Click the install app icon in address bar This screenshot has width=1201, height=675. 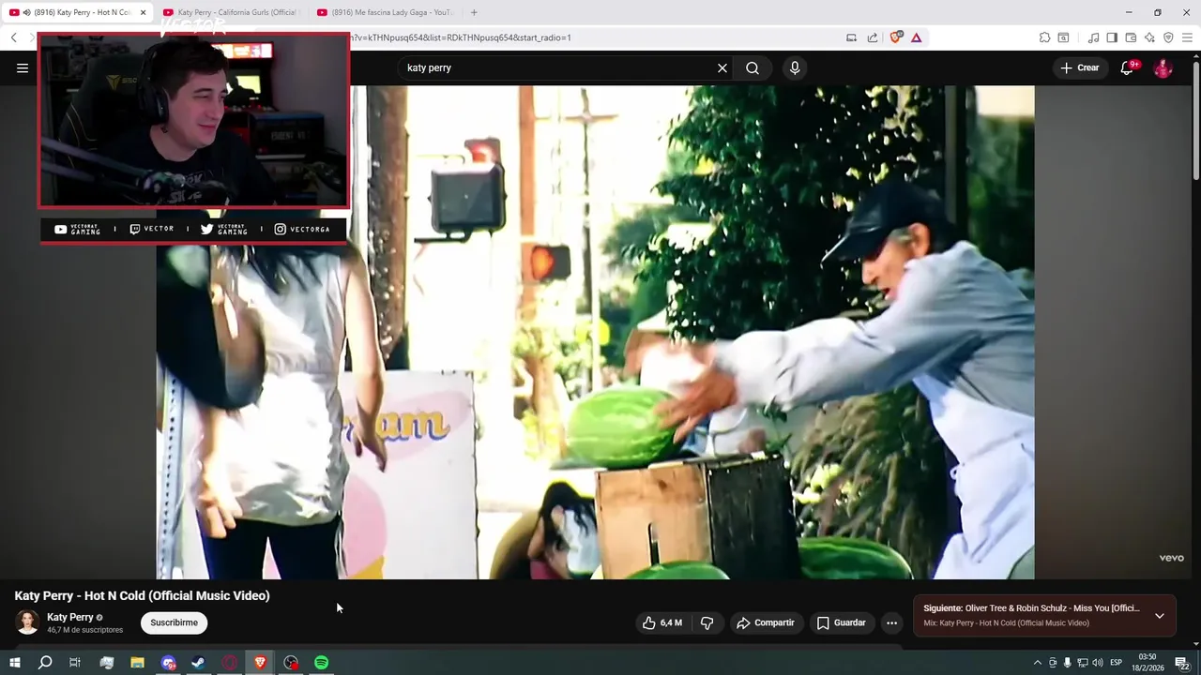point(851,37)
